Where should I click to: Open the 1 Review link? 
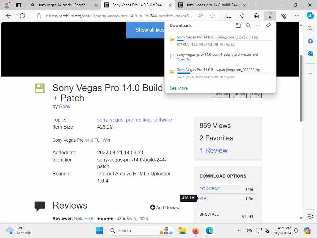[x=214, y=150]
